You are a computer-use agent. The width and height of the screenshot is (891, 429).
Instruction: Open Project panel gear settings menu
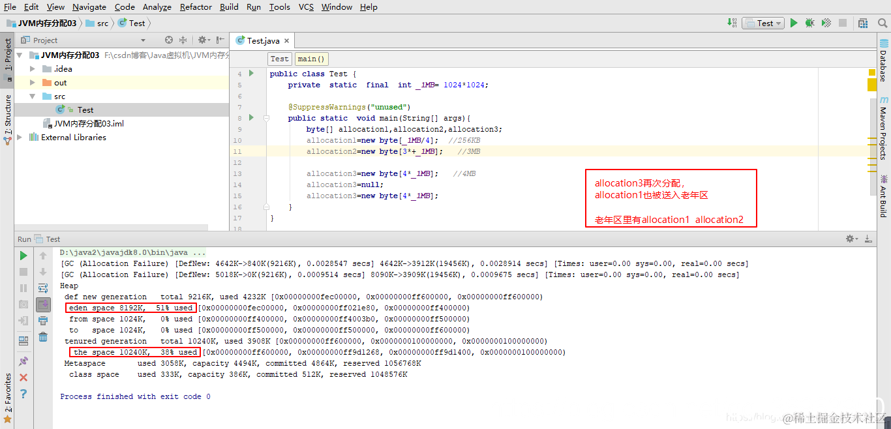coord(204,40)
